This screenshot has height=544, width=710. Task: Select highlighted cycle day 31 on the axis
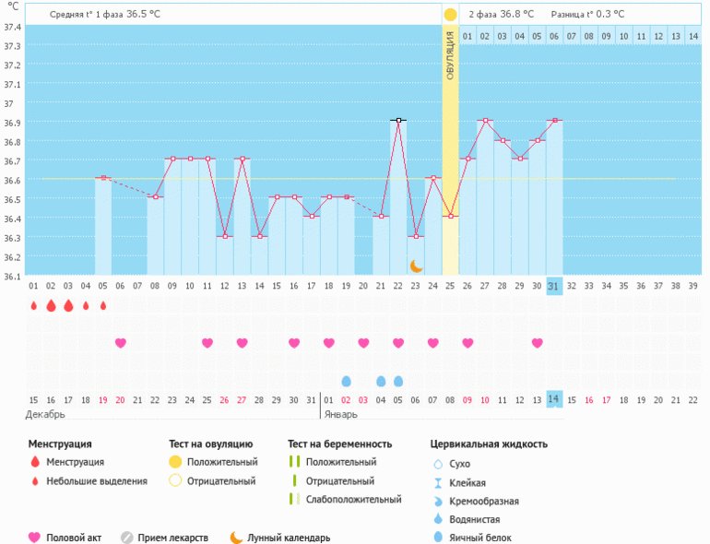[553, 286]
